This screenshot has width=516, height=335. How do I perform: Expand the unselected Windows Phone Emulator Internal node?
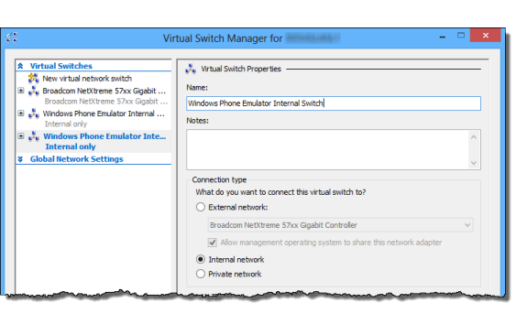pyautogui.click(x=21, y=113)
